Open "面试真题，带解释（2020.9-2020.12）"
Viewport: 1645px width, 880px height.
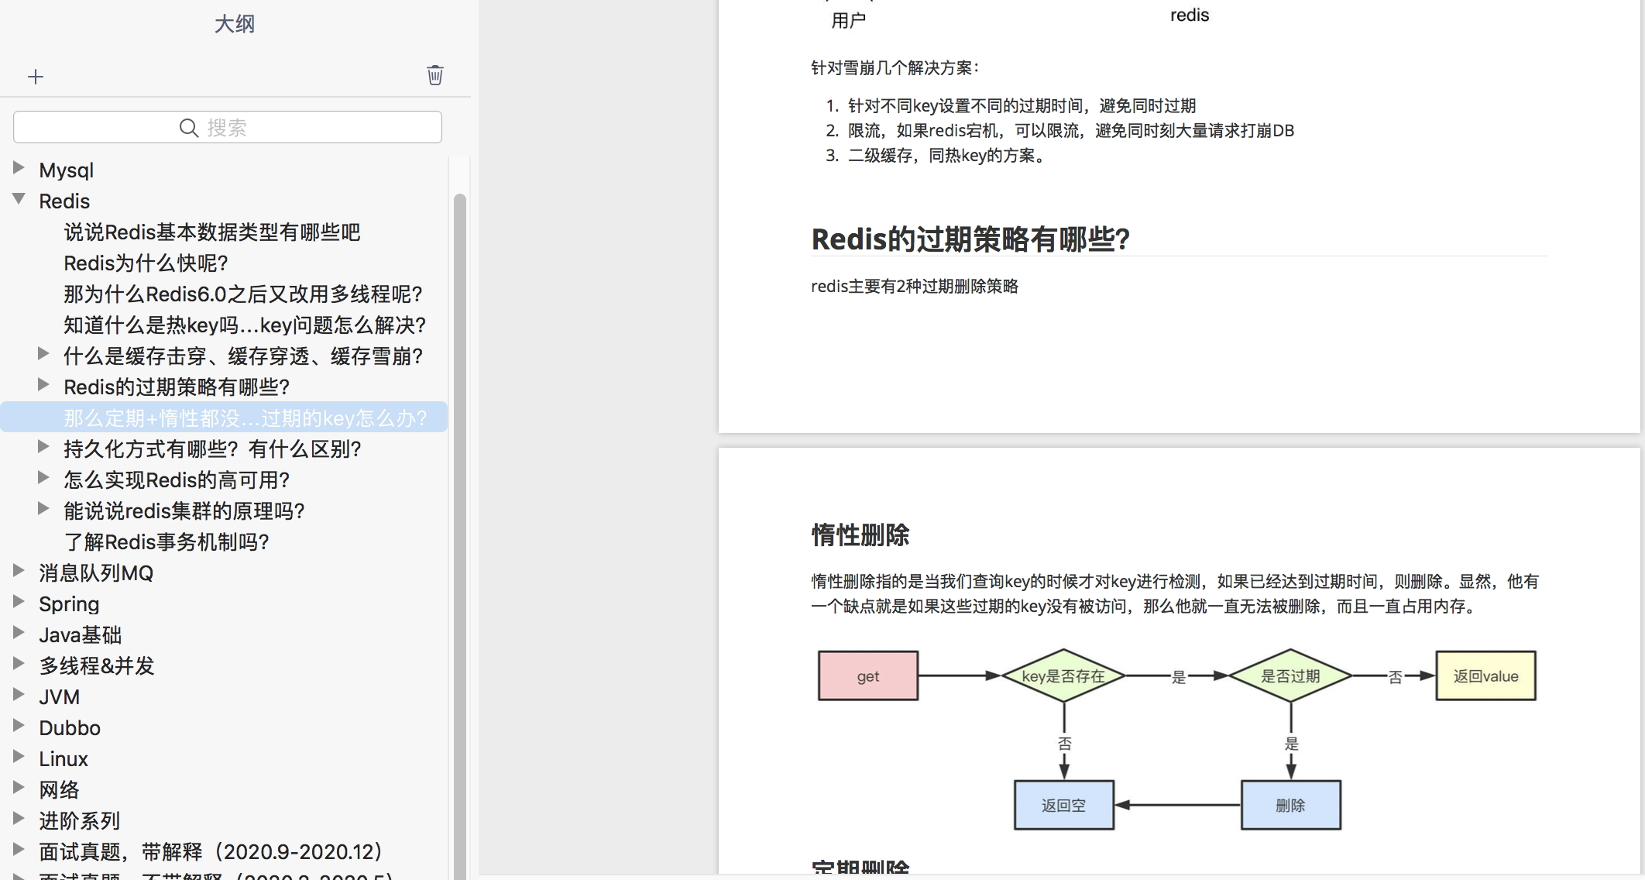[x=210, y=851]
